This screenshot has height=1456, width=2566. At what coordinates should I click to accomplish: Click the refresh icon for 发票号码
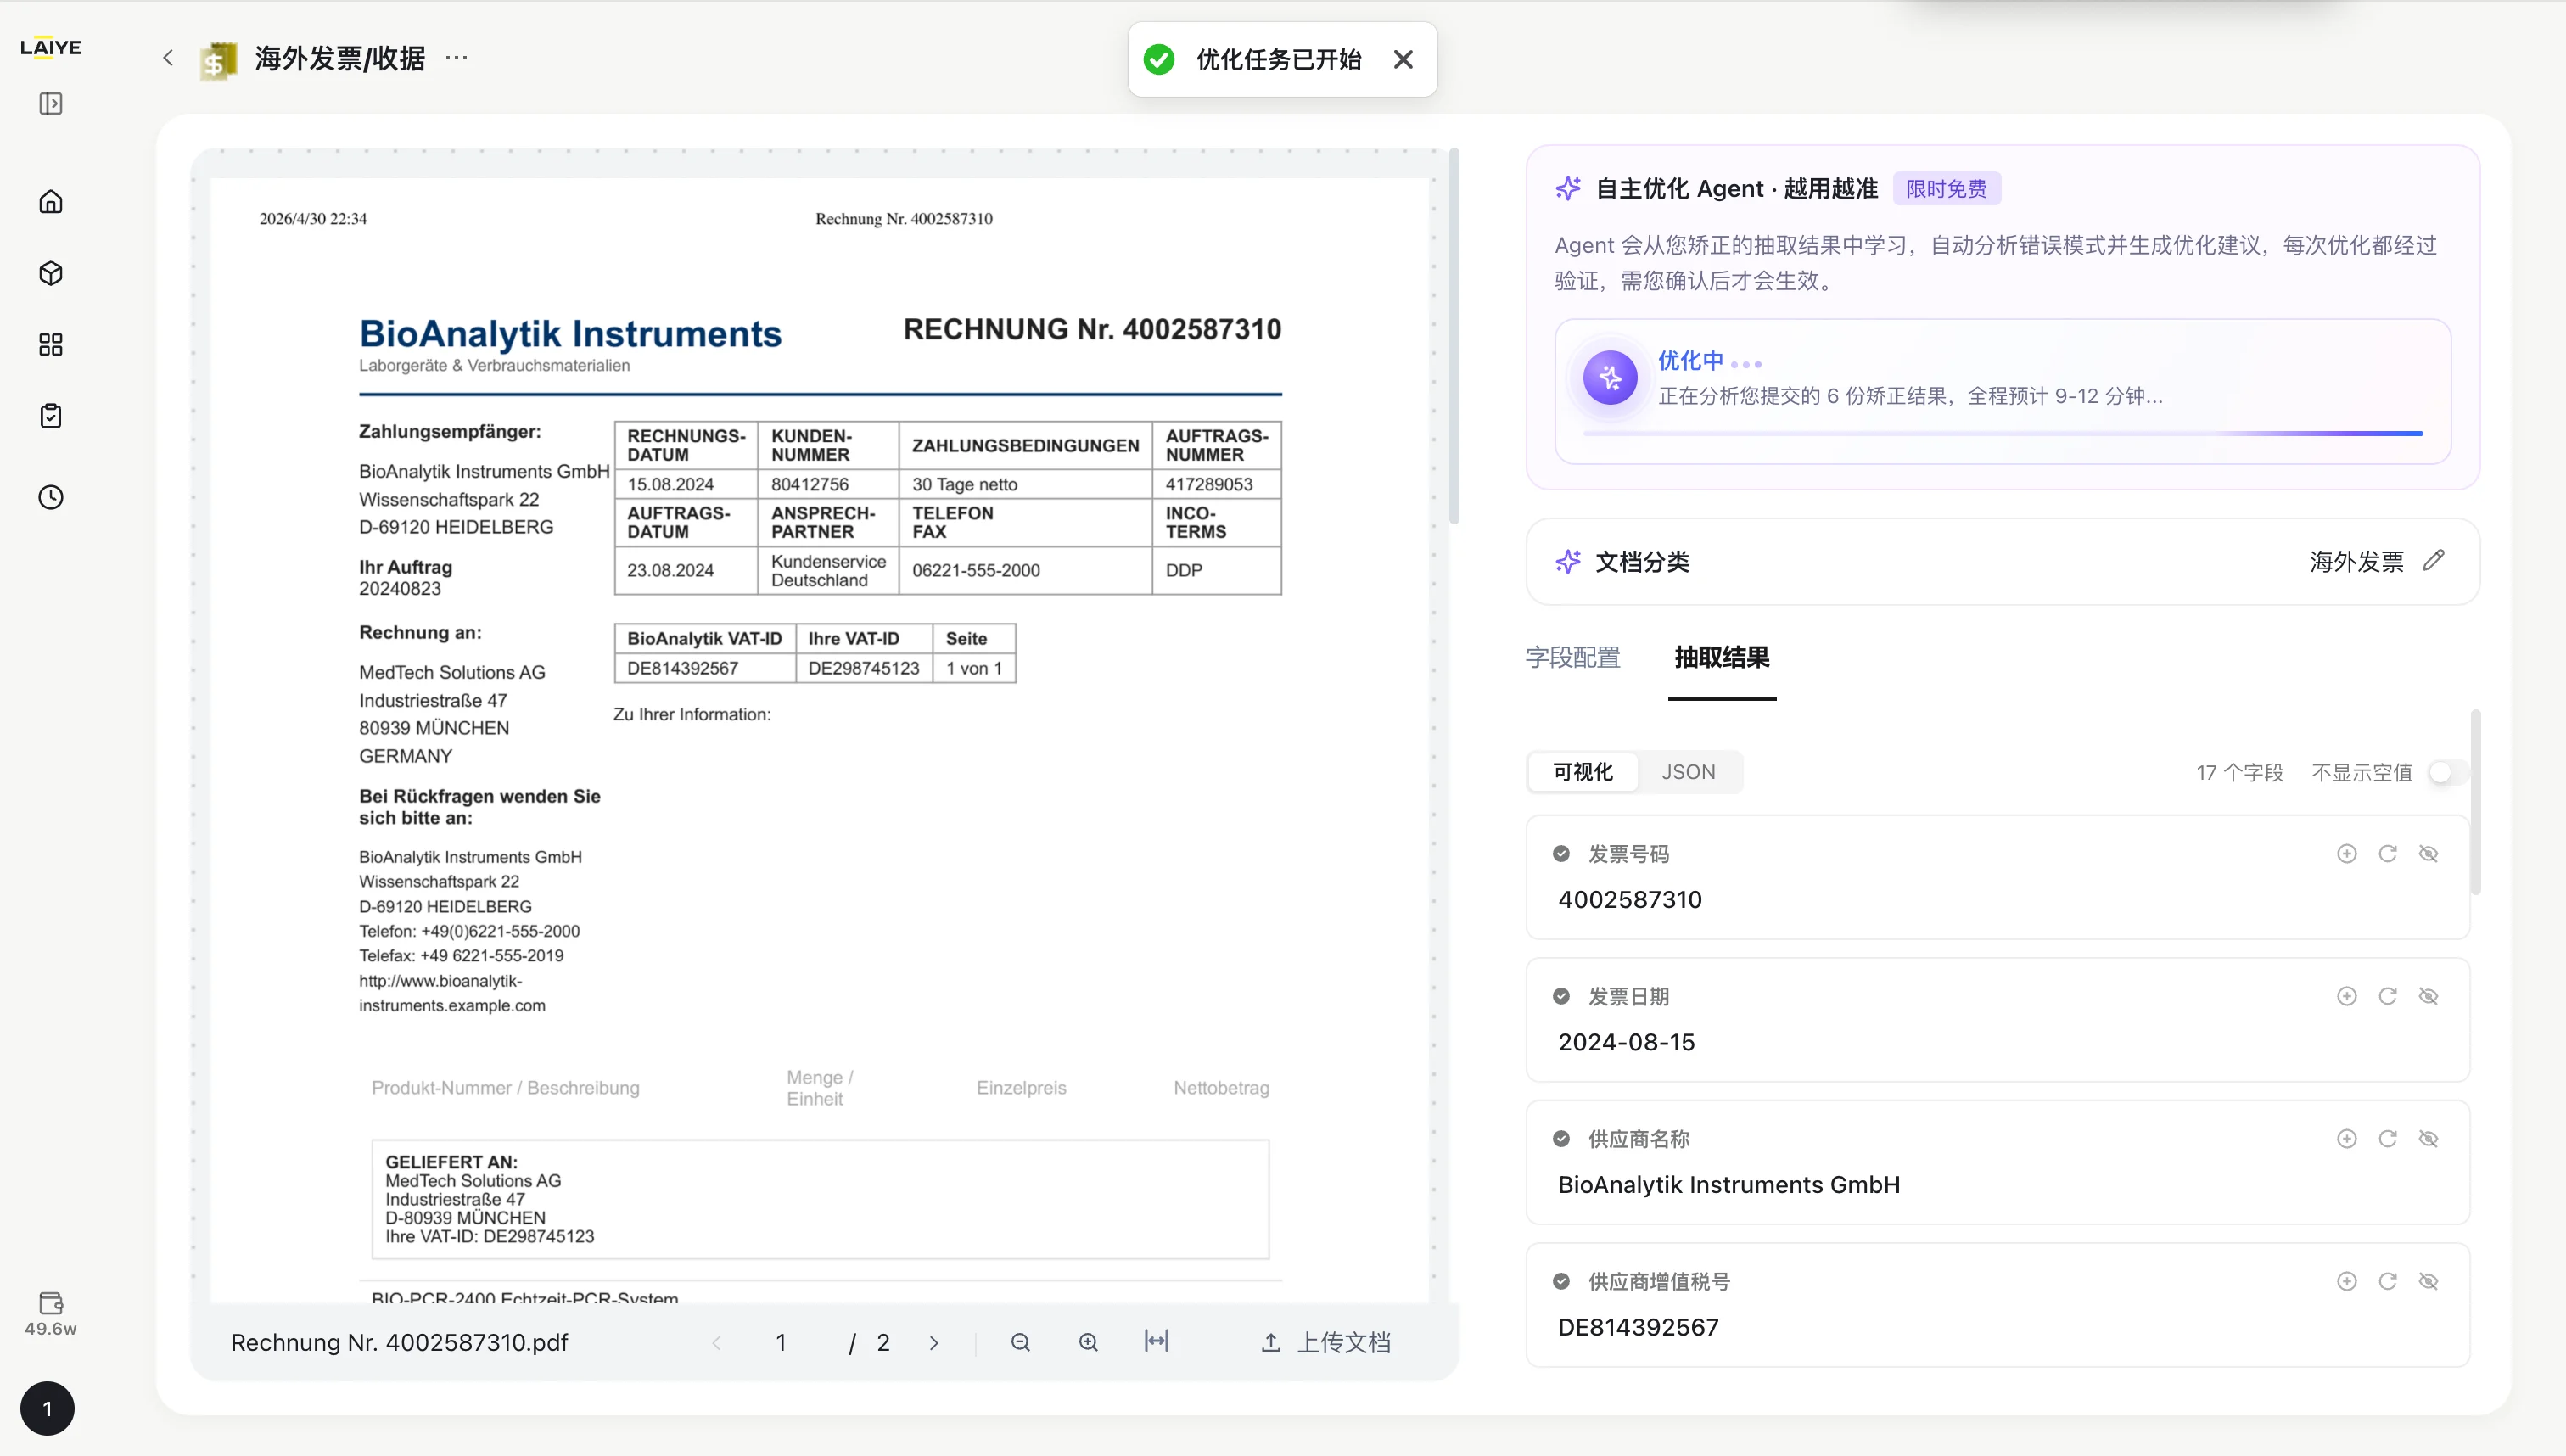(x=2388, y=854)
